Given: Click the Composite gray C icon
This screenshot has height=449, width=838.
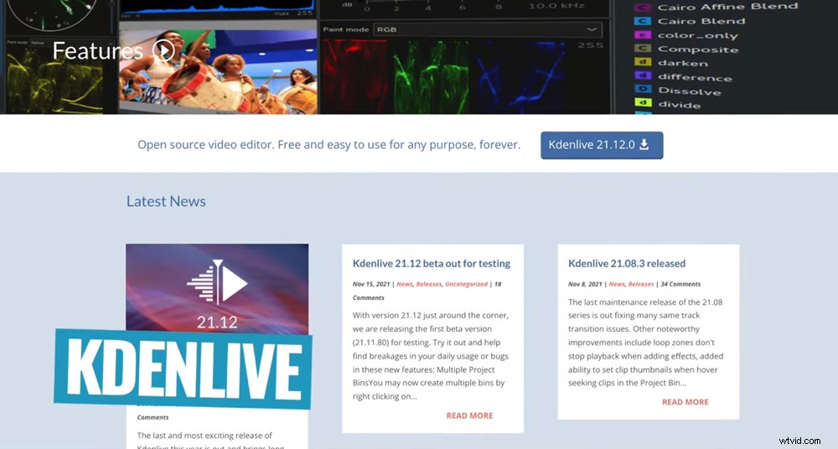Looking at the screenshot, I should [643, 49].
